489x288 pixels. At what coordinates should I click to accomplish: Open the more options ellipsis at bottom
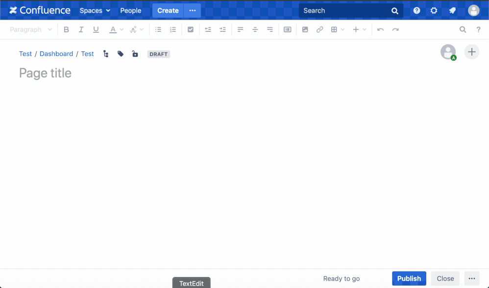(x=471, y=278)
